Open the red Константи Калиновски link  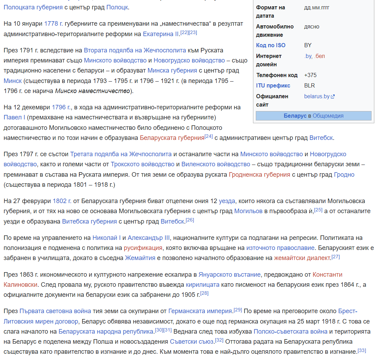(x=327, y=275)
